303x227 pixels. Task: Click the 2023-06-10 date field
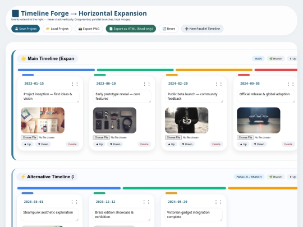(106, 84)
